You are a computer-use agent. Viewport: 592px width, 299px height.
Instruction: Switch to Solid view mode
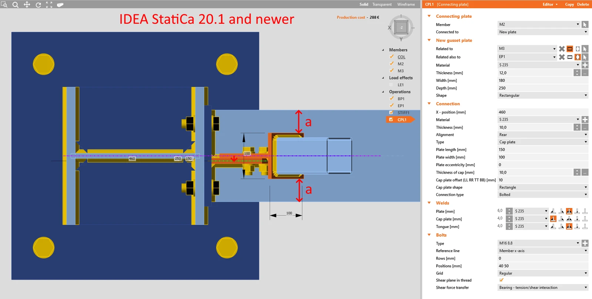click(364, 4)
